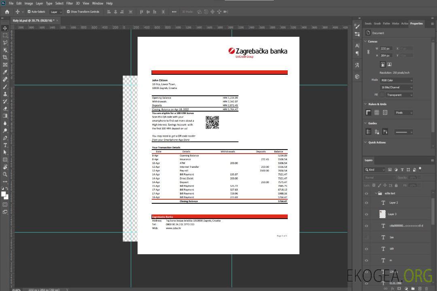Collapse the 'edita text' layer group
Viewport: 437px width, 291px height.
coord(376,193)
